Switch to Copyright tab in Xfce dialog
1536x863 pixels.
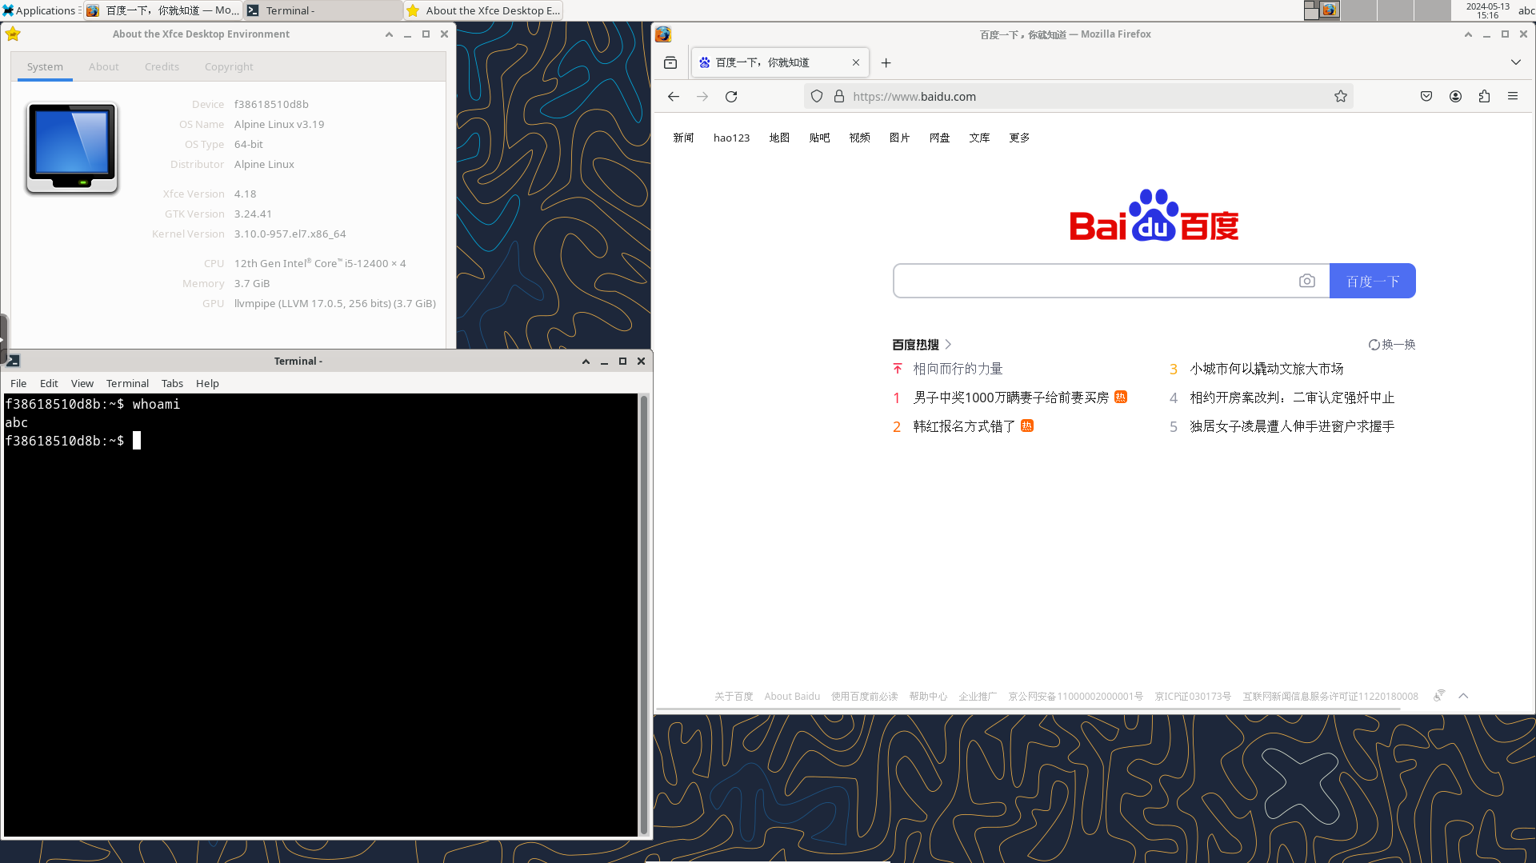229,66
